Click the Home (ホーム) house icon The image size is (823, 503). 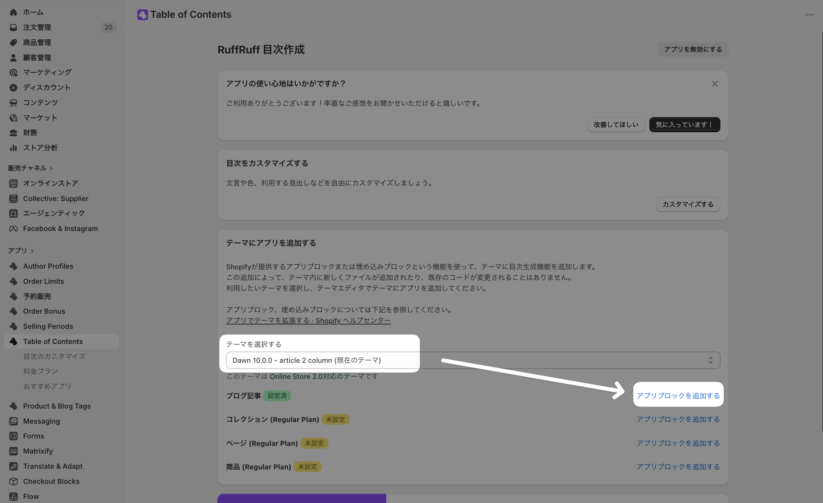tap(13, 12)
